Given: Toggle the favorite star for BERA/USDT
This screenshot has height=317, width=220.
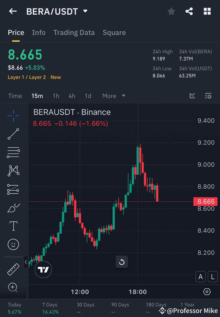Looking at the screenshot, I should (x=171, y=11).
